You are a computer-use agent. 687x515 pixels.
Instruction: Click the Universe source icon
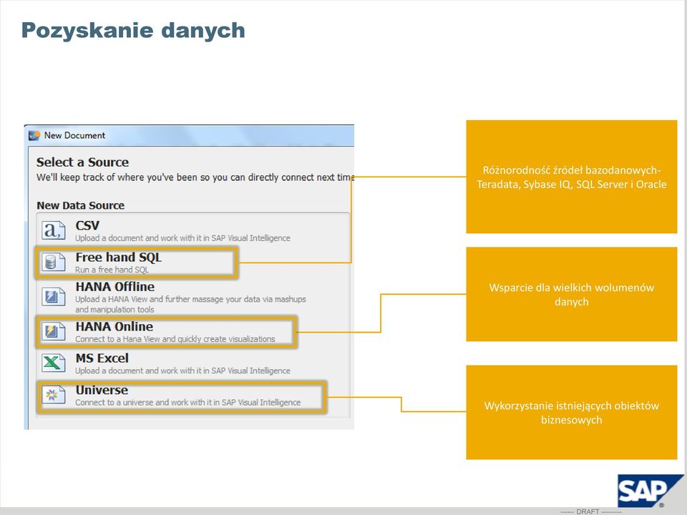tap(54, 395)
